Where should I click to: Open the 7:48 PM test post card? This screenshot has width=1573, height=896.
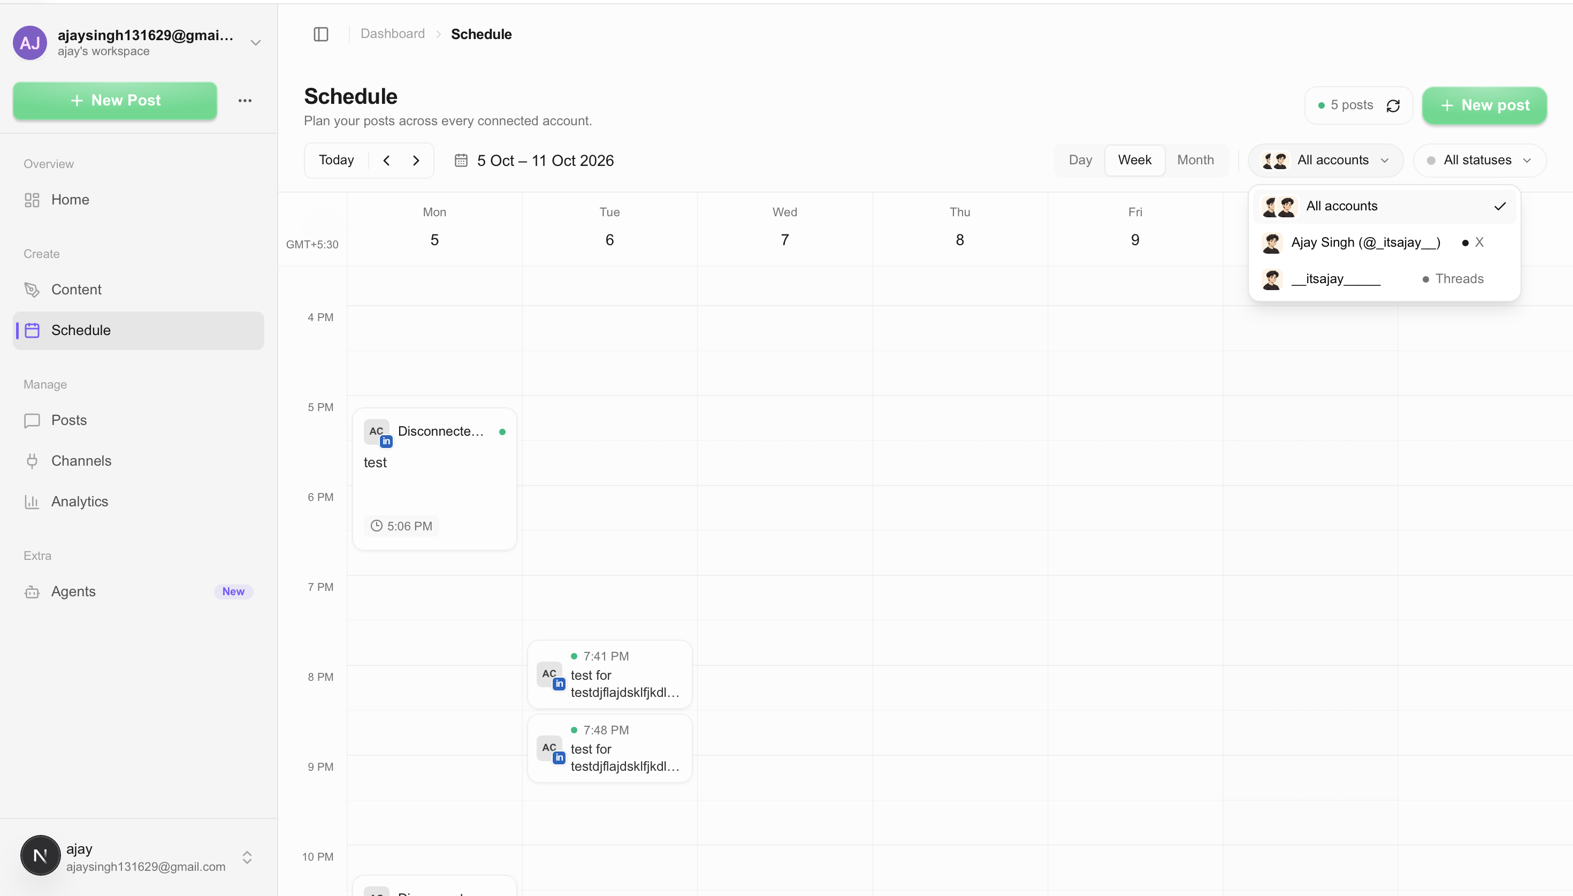pyautogui.click(x=610, y=748)
